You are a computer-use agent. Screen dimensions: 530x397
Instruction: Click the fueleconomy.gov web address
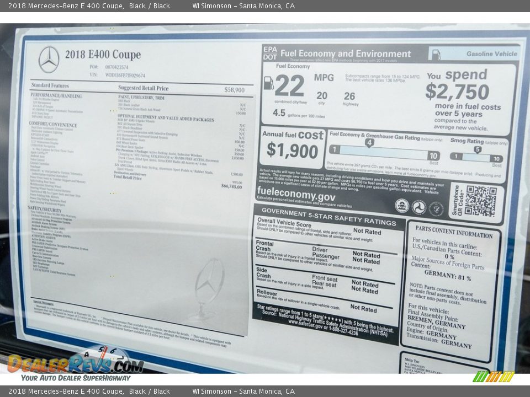[x=296, y=196]
